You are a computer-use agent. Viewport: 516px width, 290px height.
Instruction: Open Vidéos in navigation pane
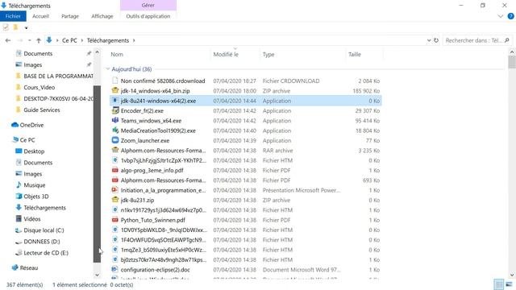[32, 219]
